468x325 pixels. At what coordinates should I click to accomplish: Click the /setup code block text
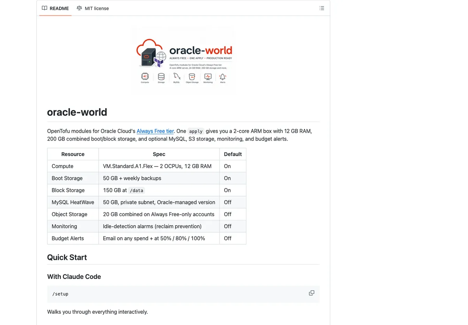(60, 294)
